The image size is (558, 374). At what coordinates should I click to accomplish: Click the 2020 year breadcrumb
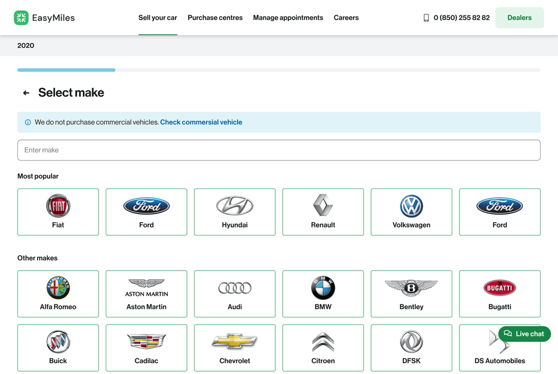pos(26,46)
